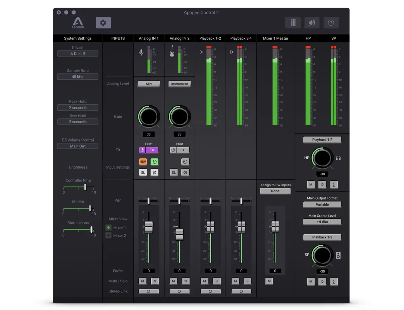Viewport: 404px width, 310px height.
Task: Open the Sample Rate dropdown 48 kHz
Action: point(78,77)
